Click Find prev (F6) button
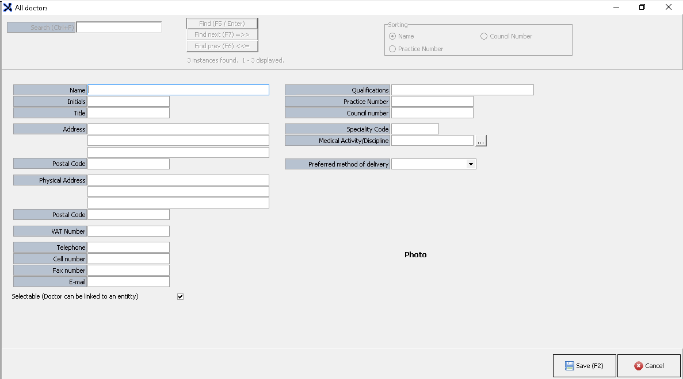Image resolution: width=683 pixels, height=379 pixels. [222, 46]
